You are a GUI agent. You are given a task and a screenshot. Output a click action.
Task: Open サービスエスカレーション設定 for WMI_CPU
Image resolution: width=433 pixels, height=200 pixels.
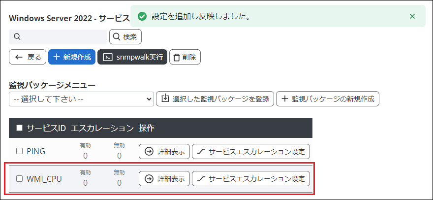[x=251, y=178]
